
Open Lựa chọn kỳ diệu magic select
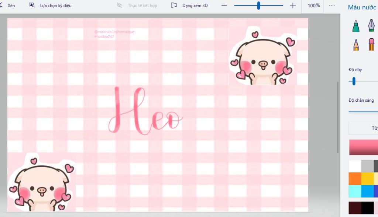[x=50, y=5]
